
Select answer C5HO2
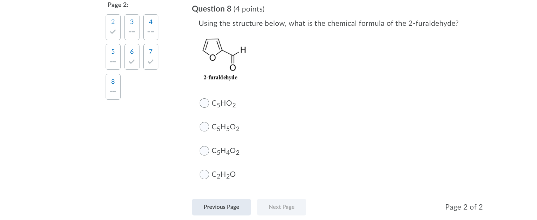point(204,103)
